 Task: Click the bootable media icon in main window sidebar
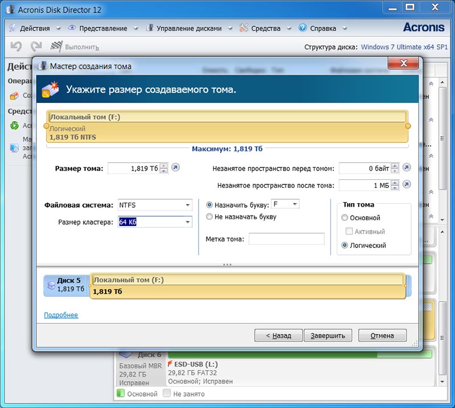[14, 148]
